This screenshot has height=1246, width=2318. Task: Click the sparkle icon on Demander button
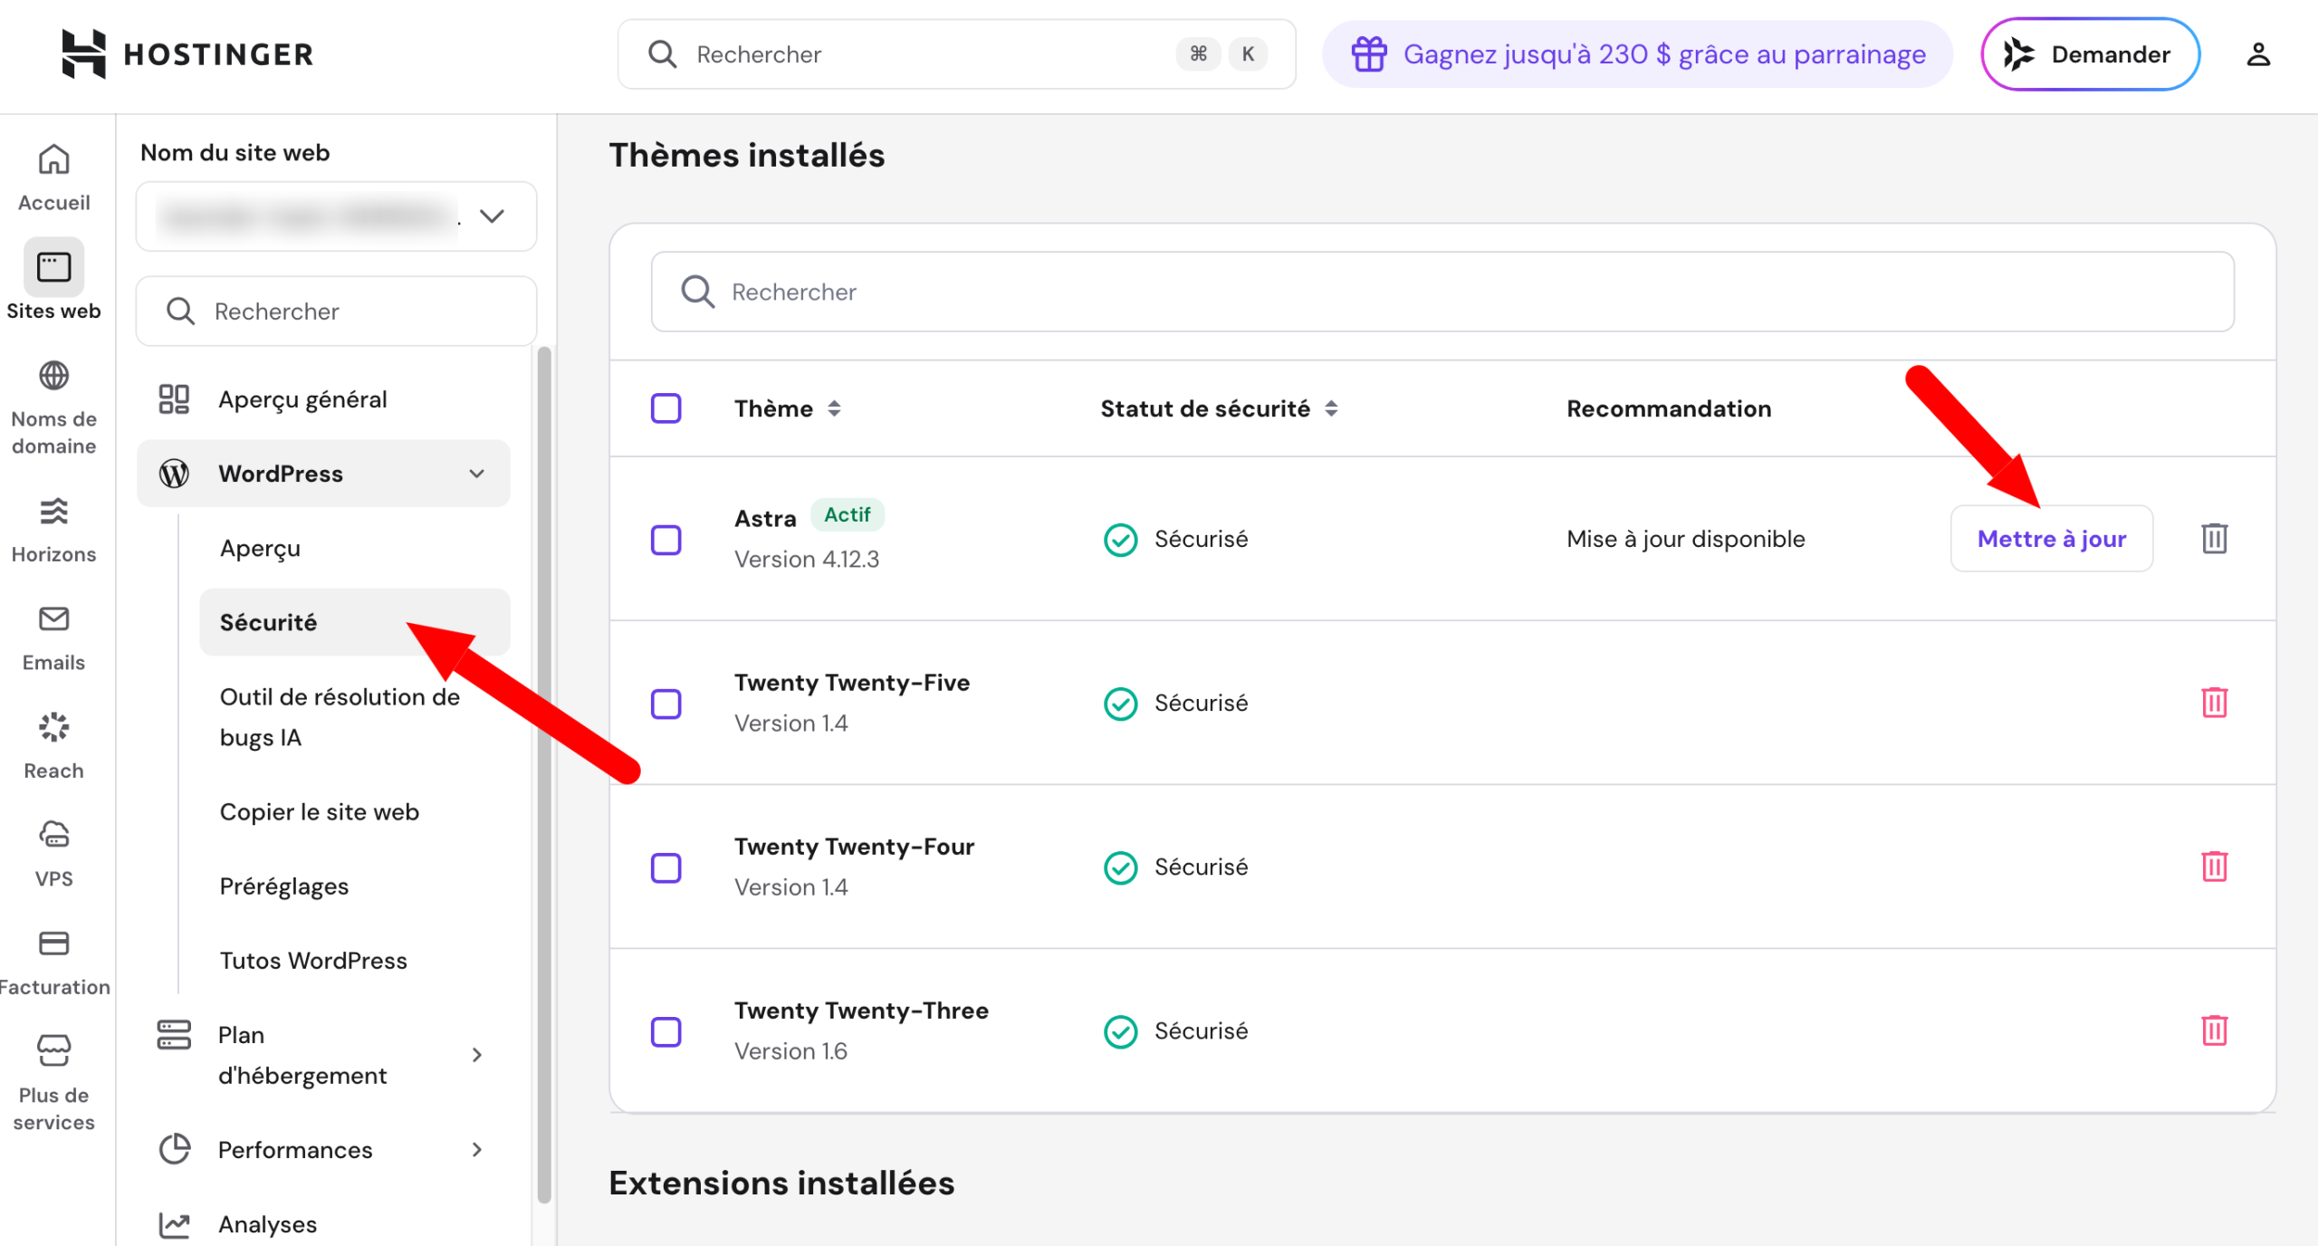pos(2018,54)
